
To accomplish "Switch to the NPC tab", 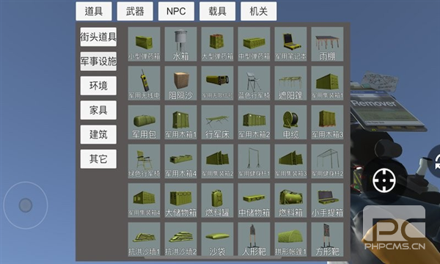I will pos(176,11).
